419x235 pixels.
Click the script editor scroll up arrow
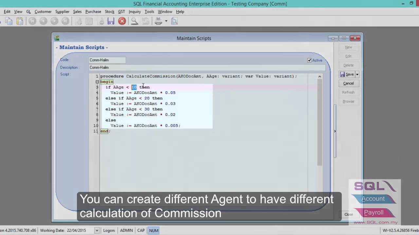pos(319,76)
